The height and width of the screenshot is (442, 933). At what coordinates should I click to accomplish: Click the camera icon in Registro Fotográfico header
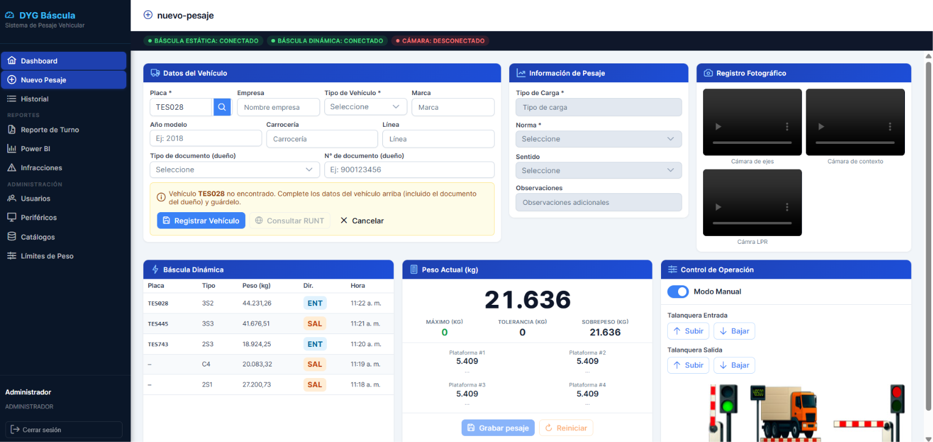point(708,73)
